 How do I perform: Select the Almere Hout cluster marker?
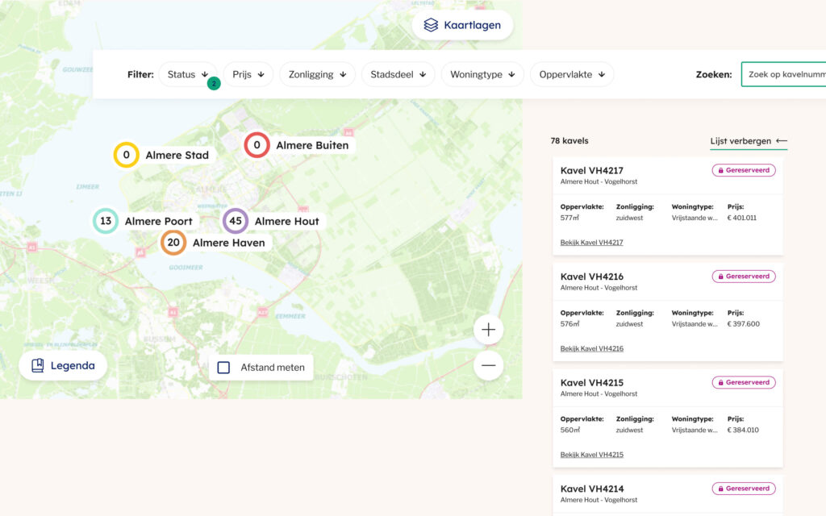(235, 221)
